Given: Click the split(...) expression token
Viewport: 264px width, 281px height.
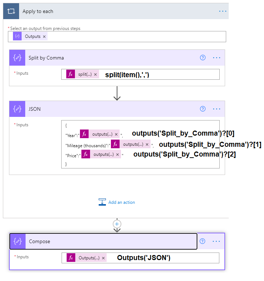Looking at the screenshot, I should click(85, 74).
